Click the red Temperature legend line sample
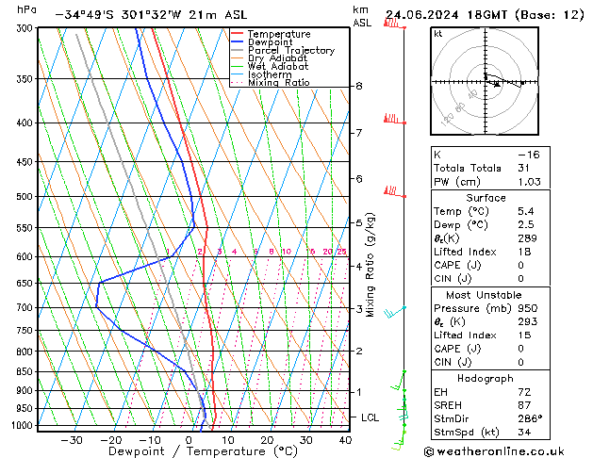The image size is (593, 458). point(238,34)
